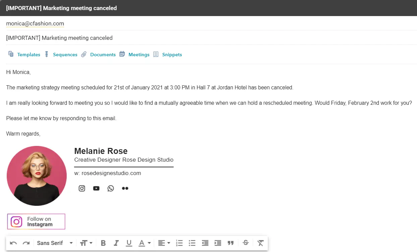Screen dimensions: 417x252
Task: Insert a bulleted list
Action: coord(192,243)
